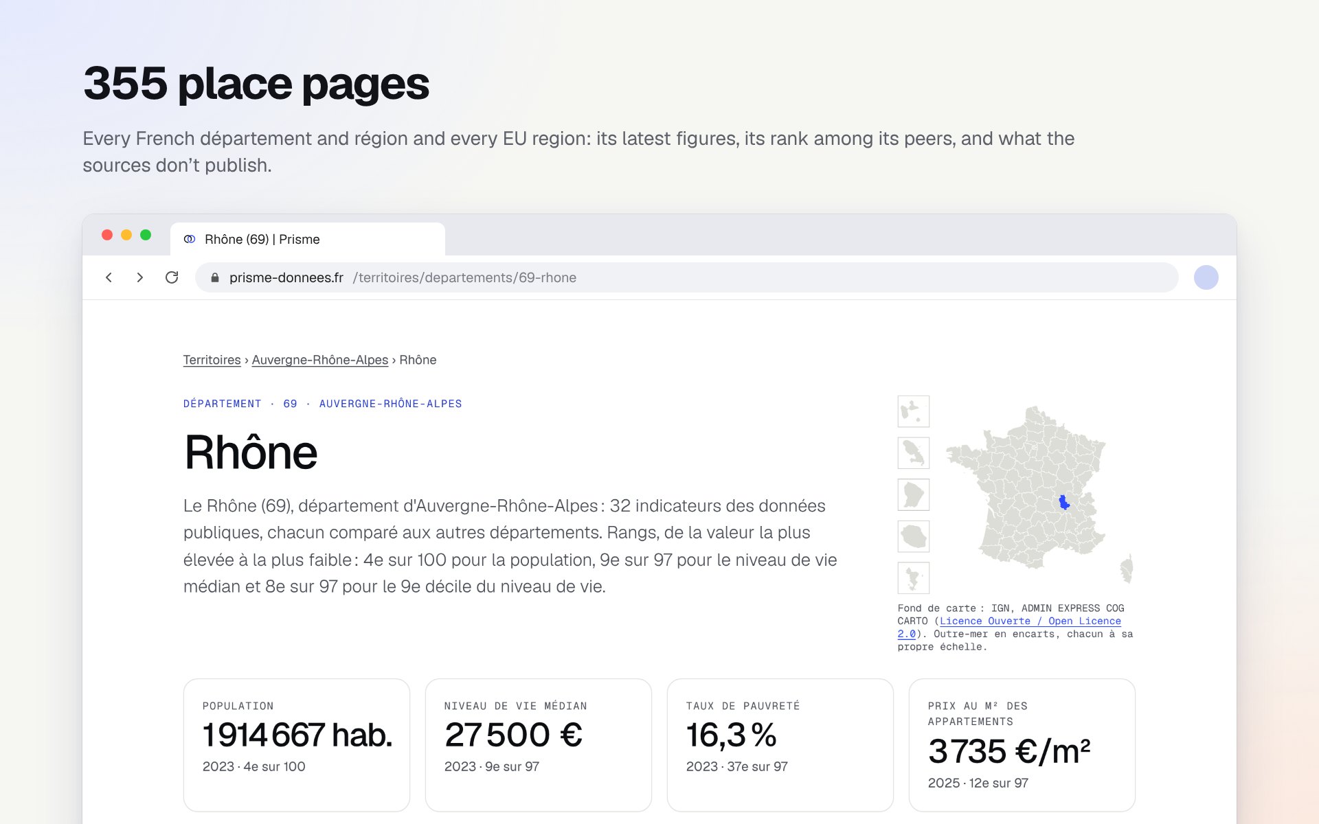Click the Rhône page heading
Image resolution: width=1319 pixels, height=824 pixels.
tap(251, 453)
